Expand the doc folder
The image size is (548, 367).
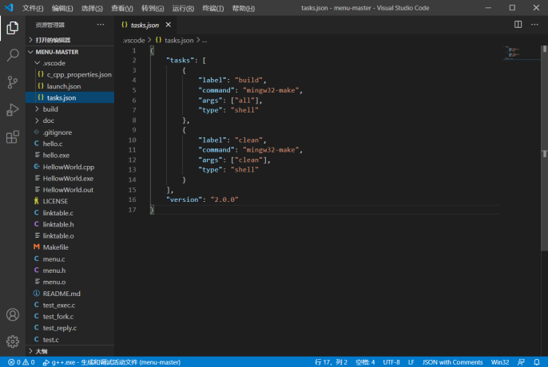(70, 120)
